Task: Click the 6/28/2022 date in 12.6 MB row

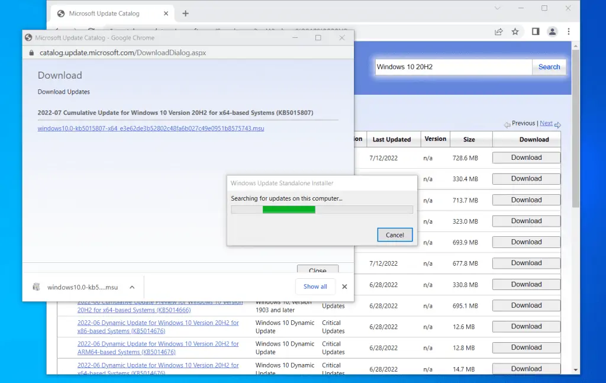Action: (383, 327)
